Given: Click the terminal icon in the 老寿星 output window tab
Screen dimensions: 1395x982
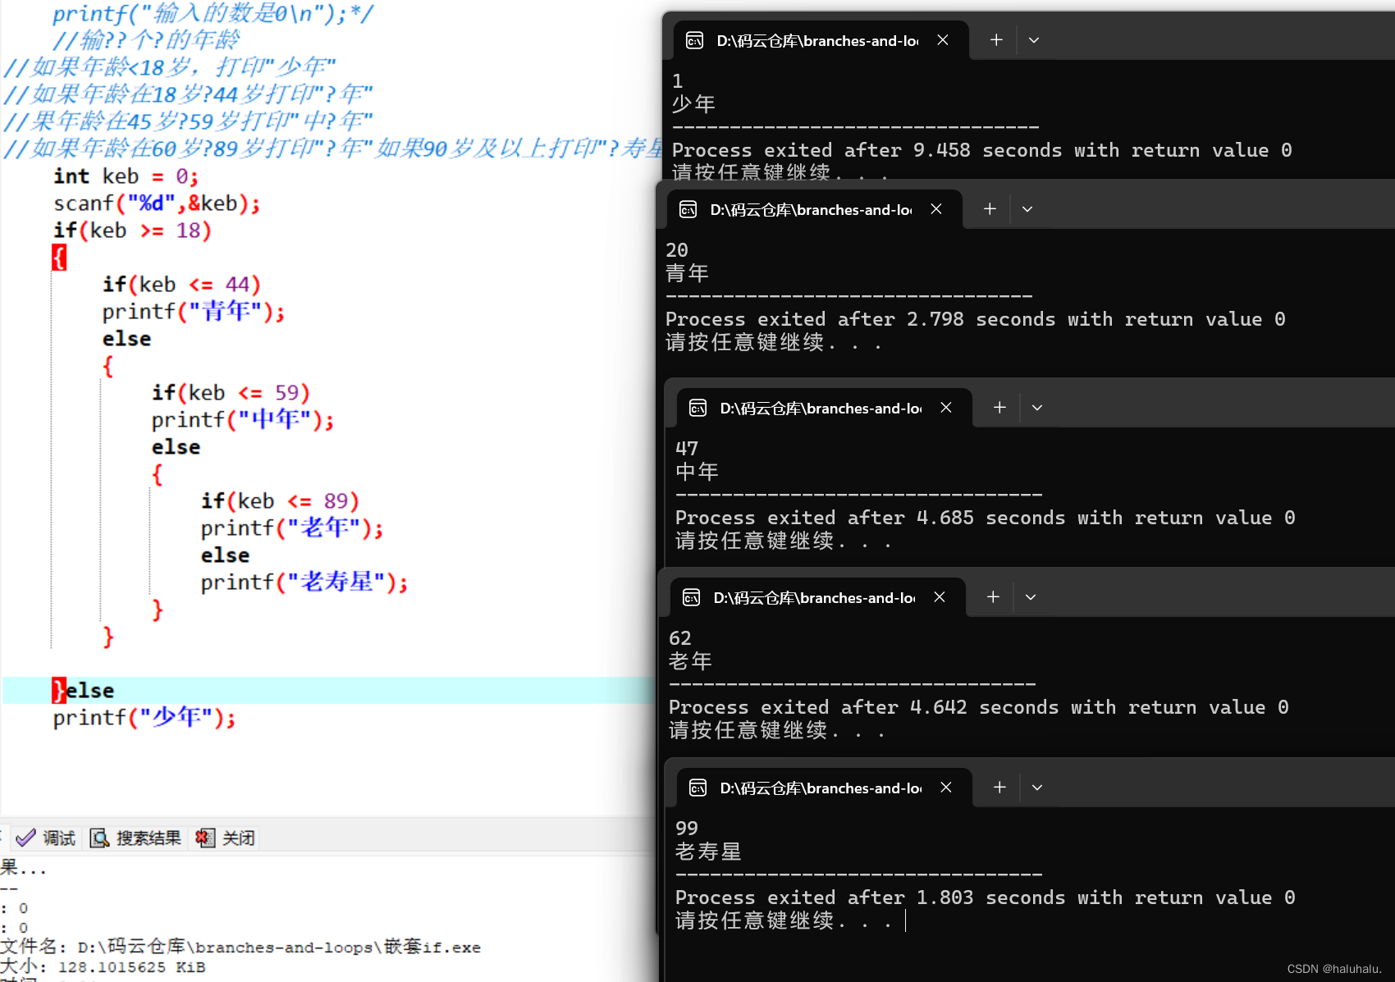Looking at the screenshot, I should [x=697, y=788].
